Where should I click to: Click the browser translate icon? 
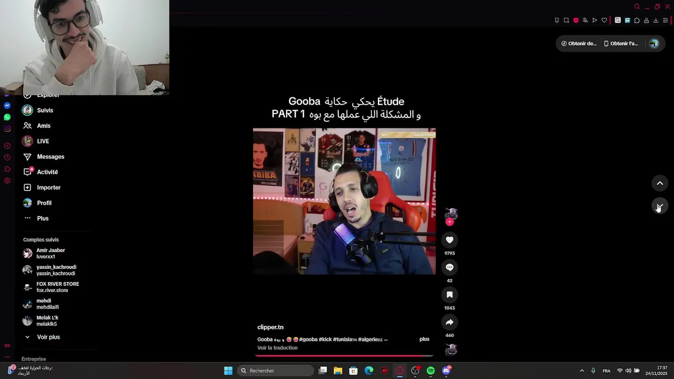(585, 21)
